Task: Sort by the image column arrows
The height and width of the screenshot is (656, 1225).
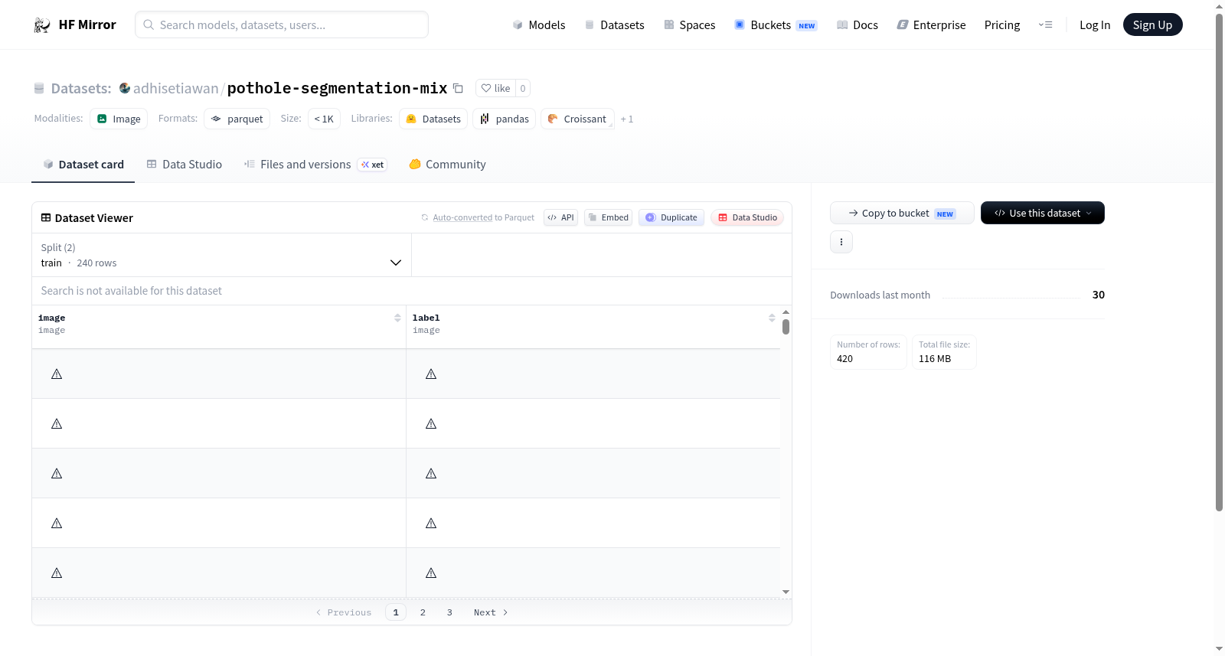Action: [397, 318]
